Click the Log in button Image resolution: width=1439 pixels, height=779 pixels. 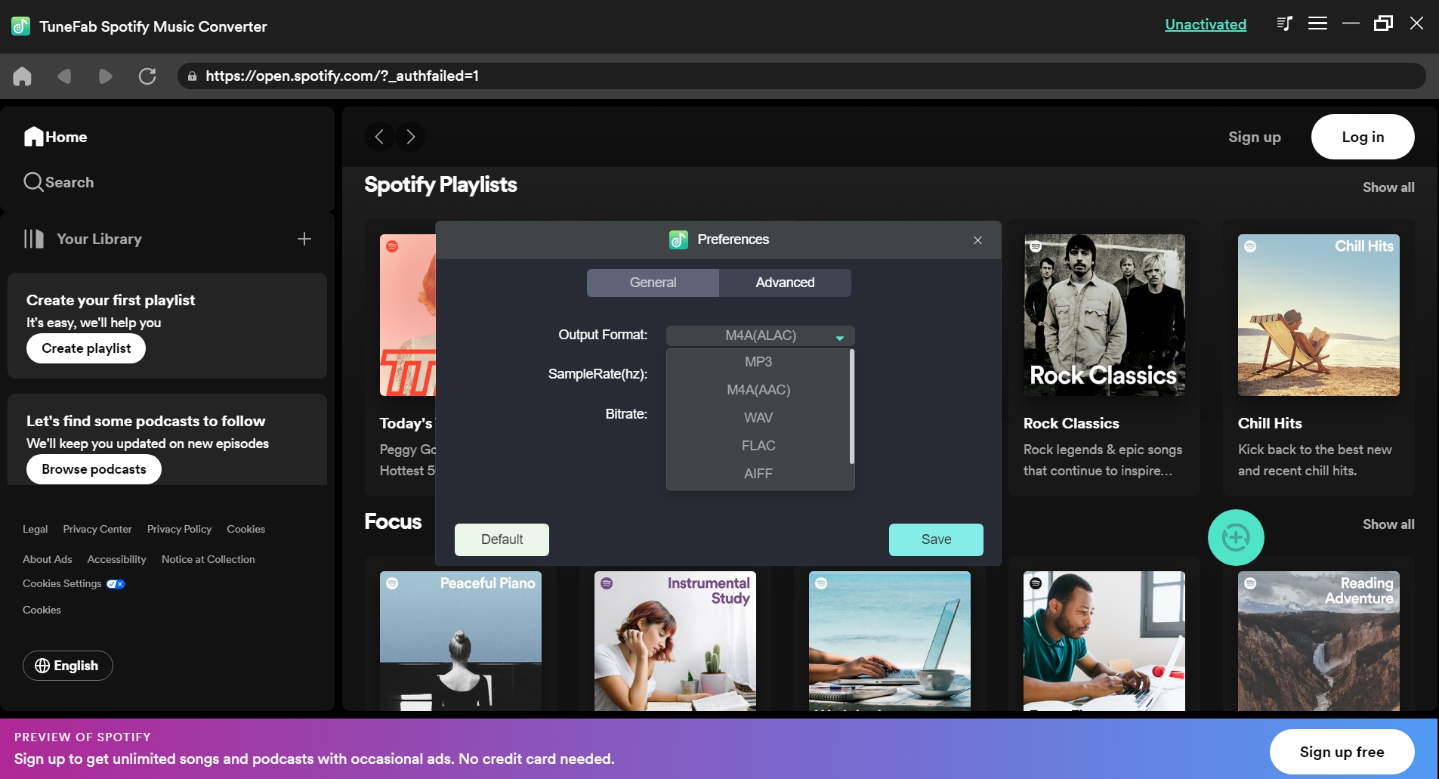1363,137
